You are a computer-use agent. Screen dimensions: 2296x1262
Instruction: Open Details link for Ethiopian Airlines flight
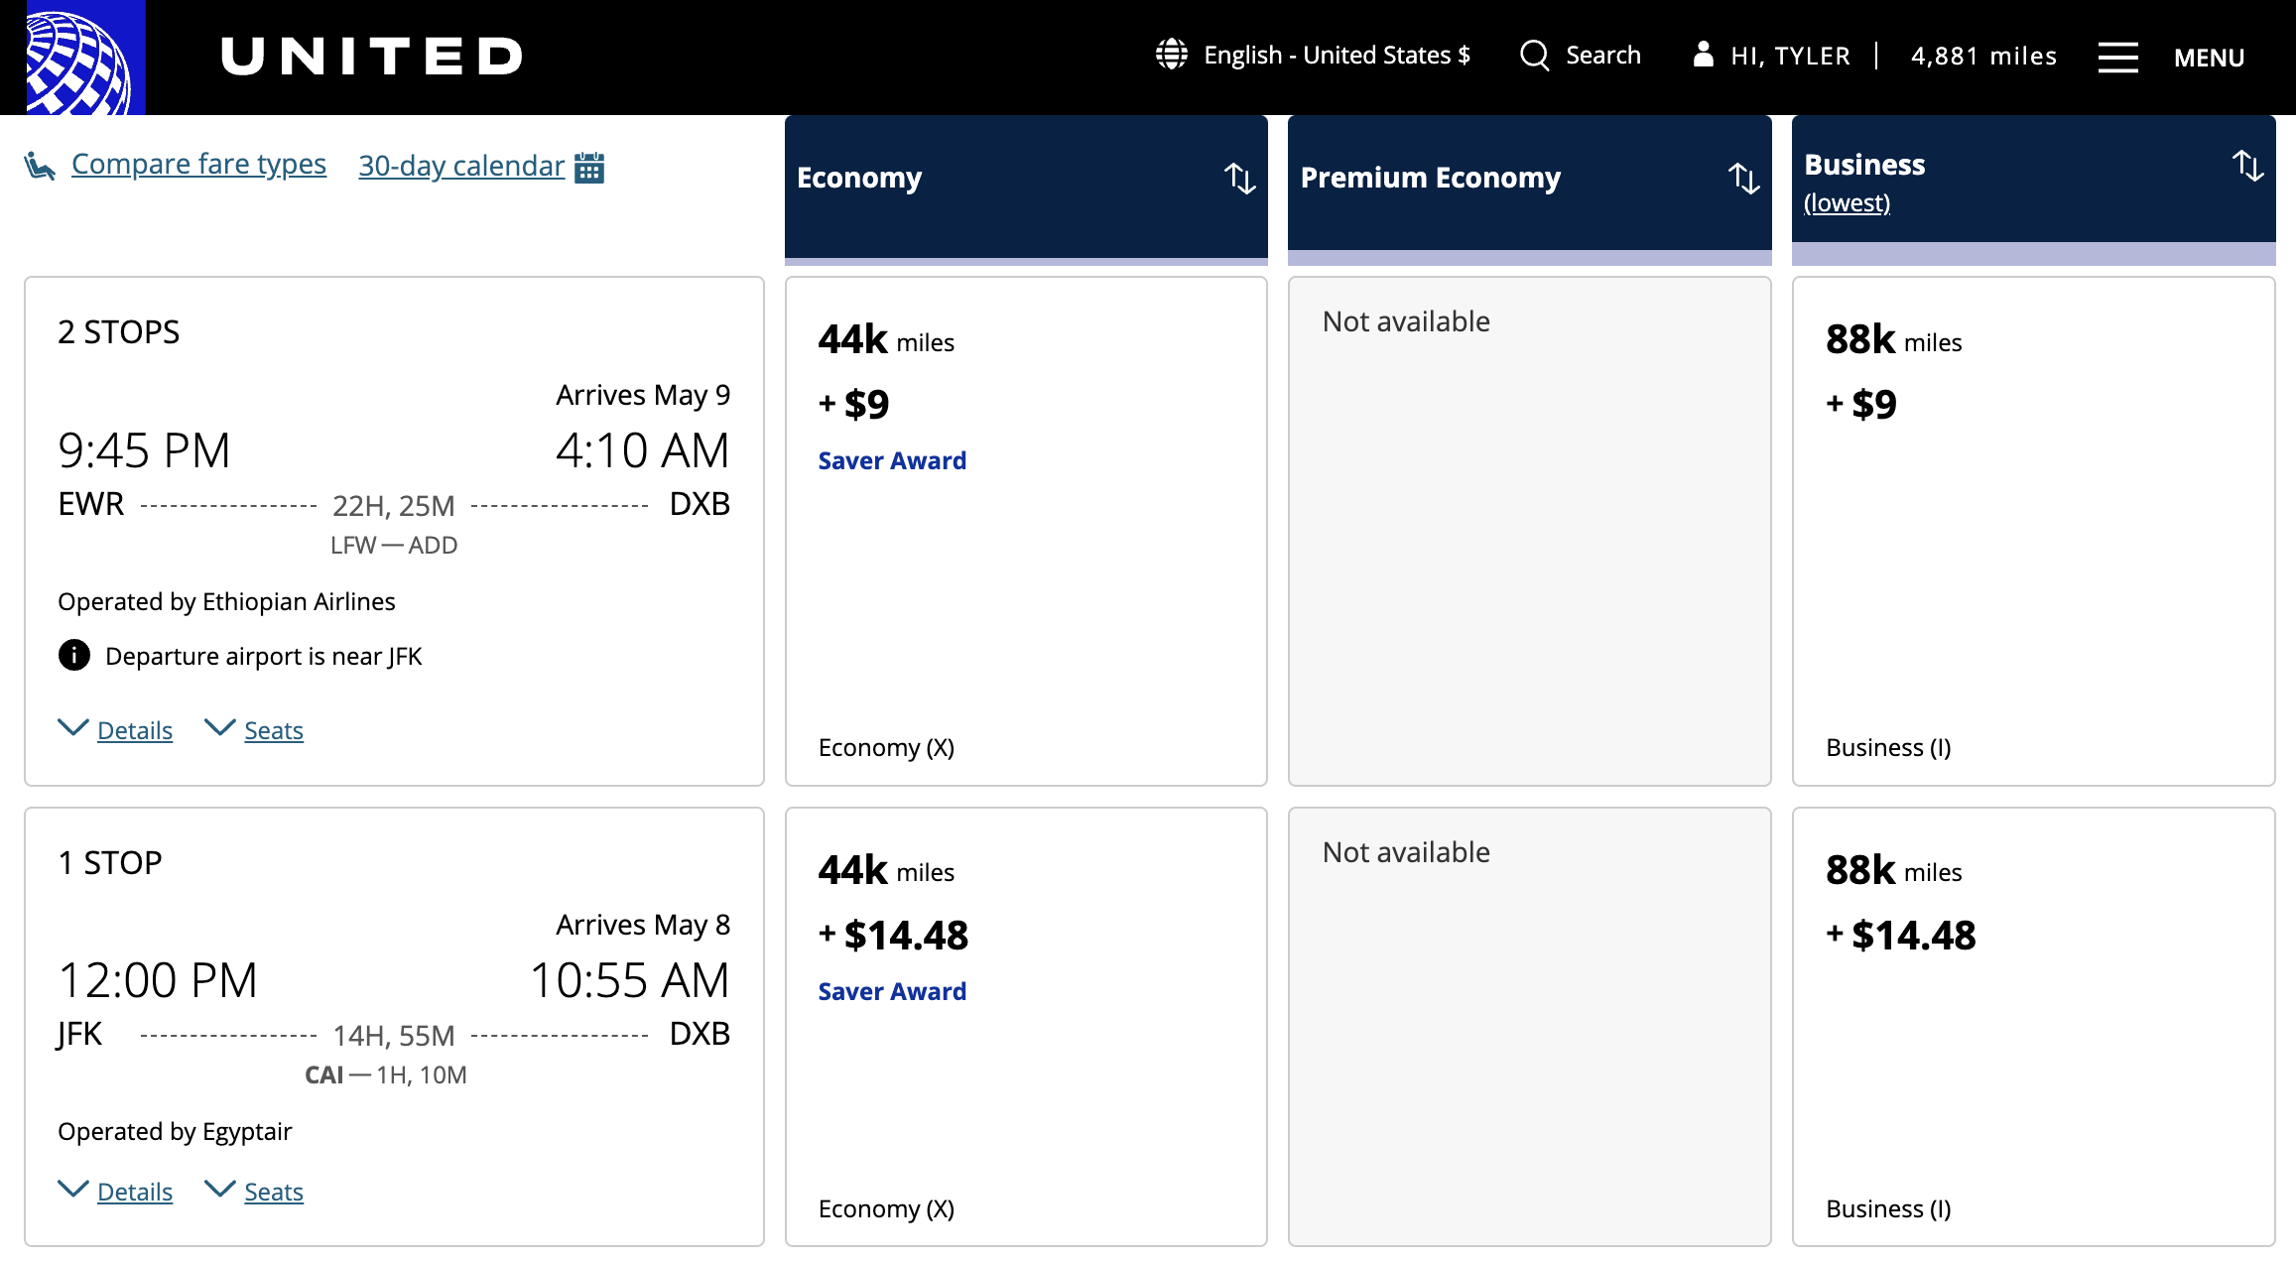[x=135, y=730]
